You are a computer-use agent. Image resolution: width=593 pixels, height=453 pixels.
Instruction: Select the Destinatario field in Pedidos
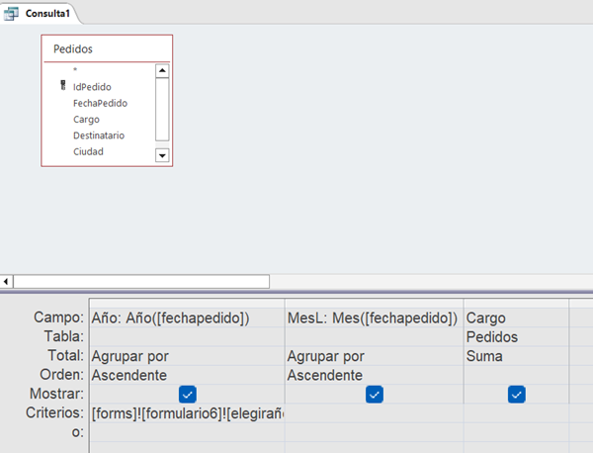[99, 136]
